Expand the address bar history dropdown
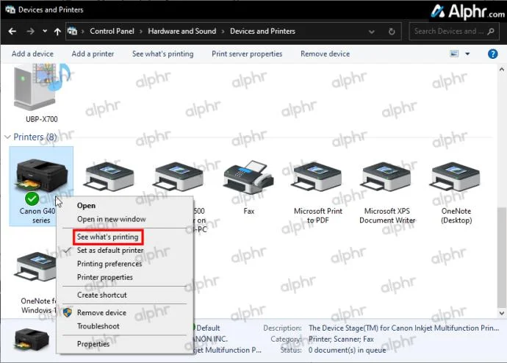Screen dimensions: 507x363 click(x=372, y=32)
